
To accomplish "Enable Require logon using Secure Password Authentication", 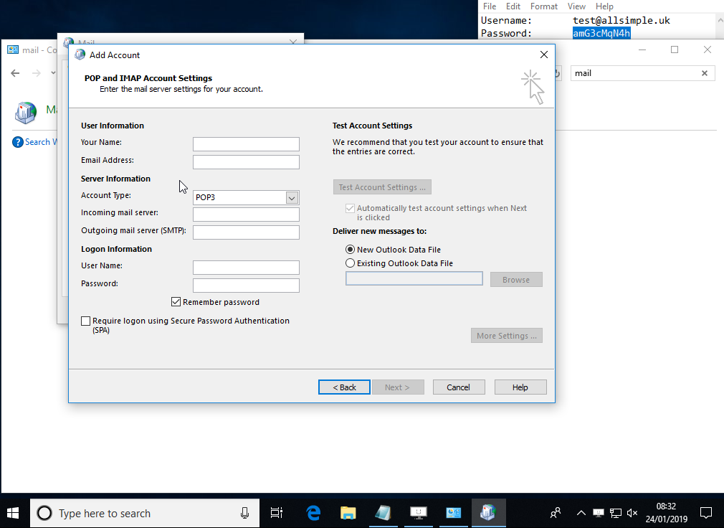I will click(86, 321).
